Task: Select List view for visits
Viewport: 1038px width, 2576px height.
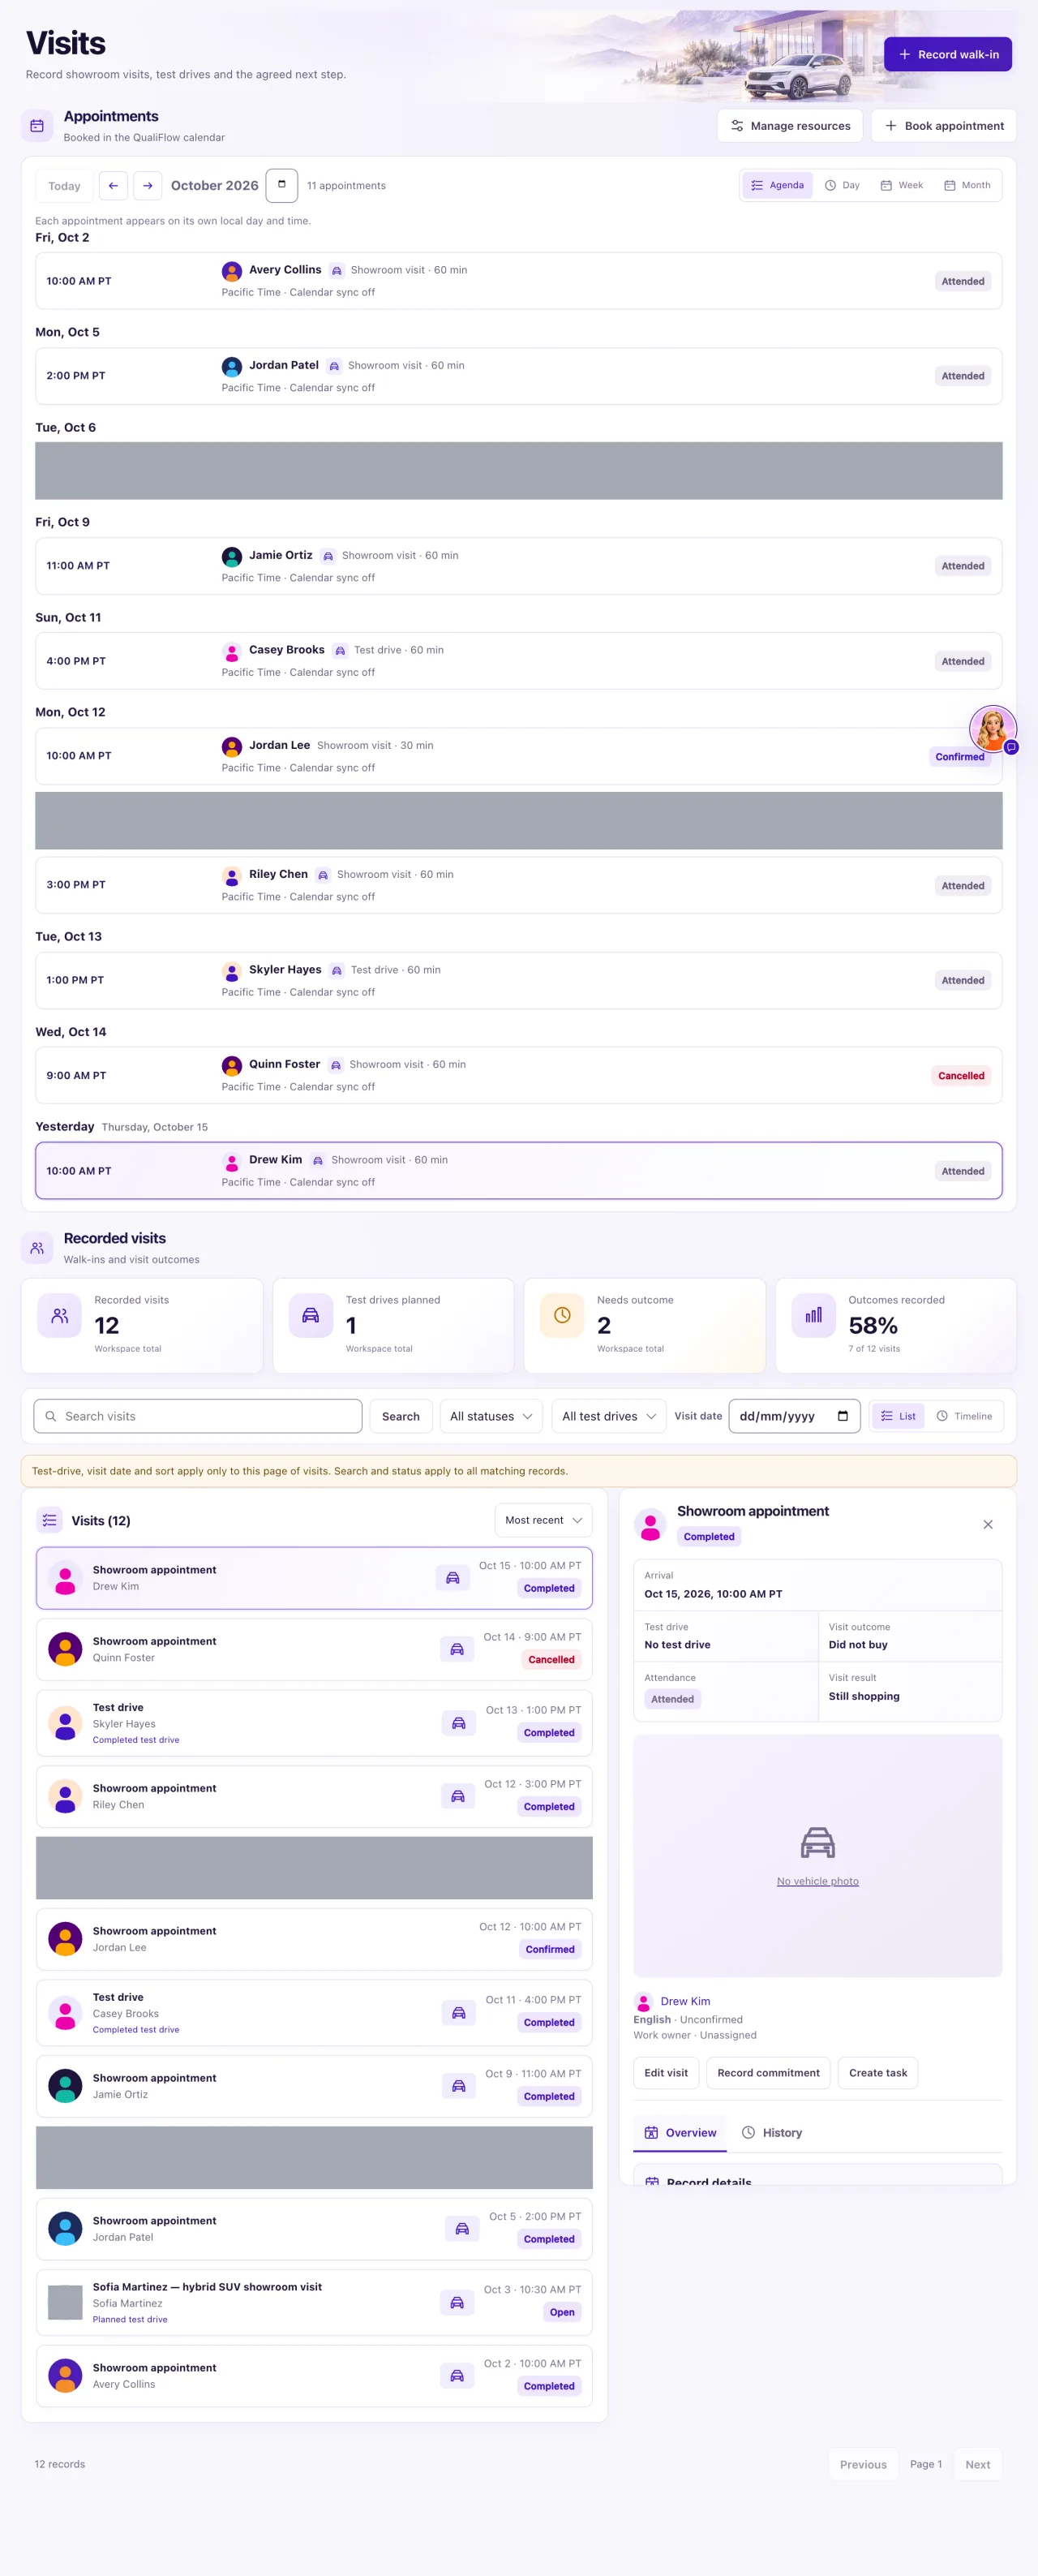Action: 899,1416
